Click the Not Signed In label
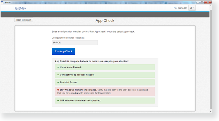 coord(180,8)
